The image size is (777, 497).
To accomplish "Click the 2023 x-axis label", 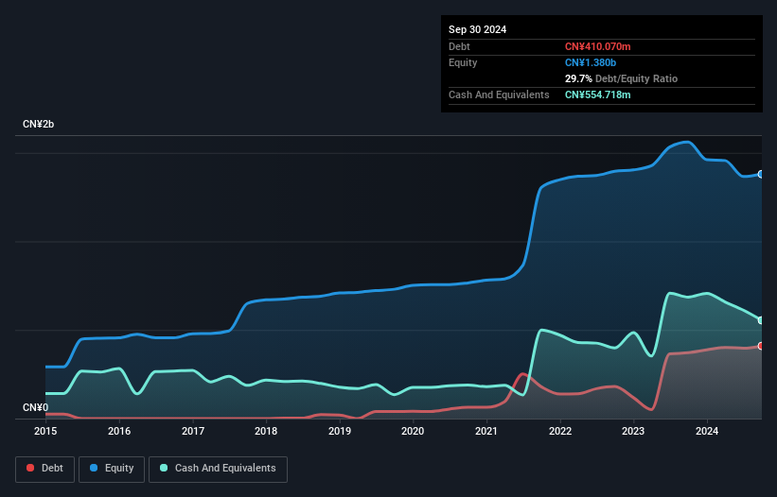I will click(x=633, y=431).
